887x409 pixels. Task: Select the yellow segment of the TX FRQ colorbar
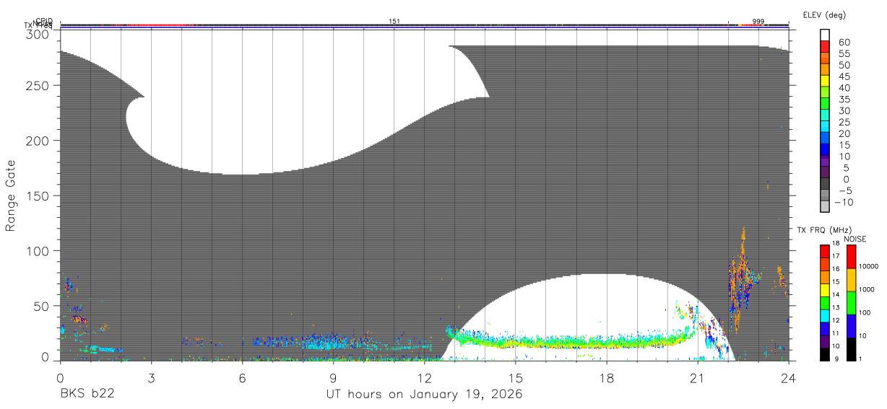(x=825, y=289)
